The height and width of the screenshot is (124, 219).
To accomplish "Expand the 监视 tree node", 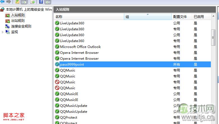I will click(x=3, y=32).
